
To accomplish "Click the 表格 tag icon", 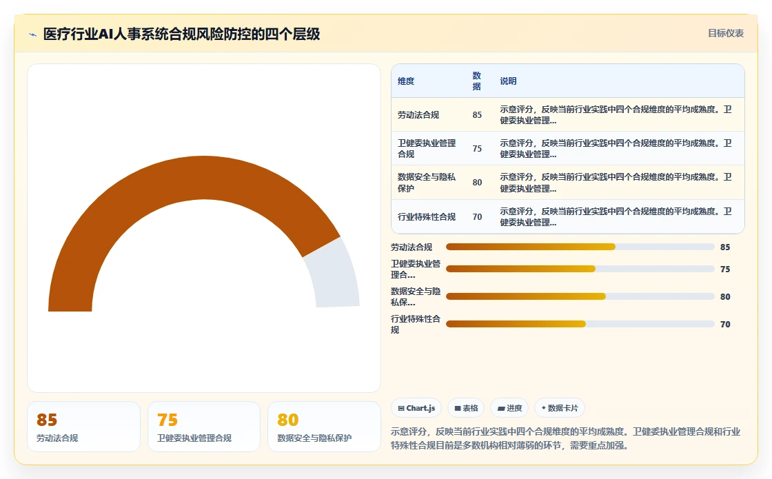I will [x=458, y=408].
